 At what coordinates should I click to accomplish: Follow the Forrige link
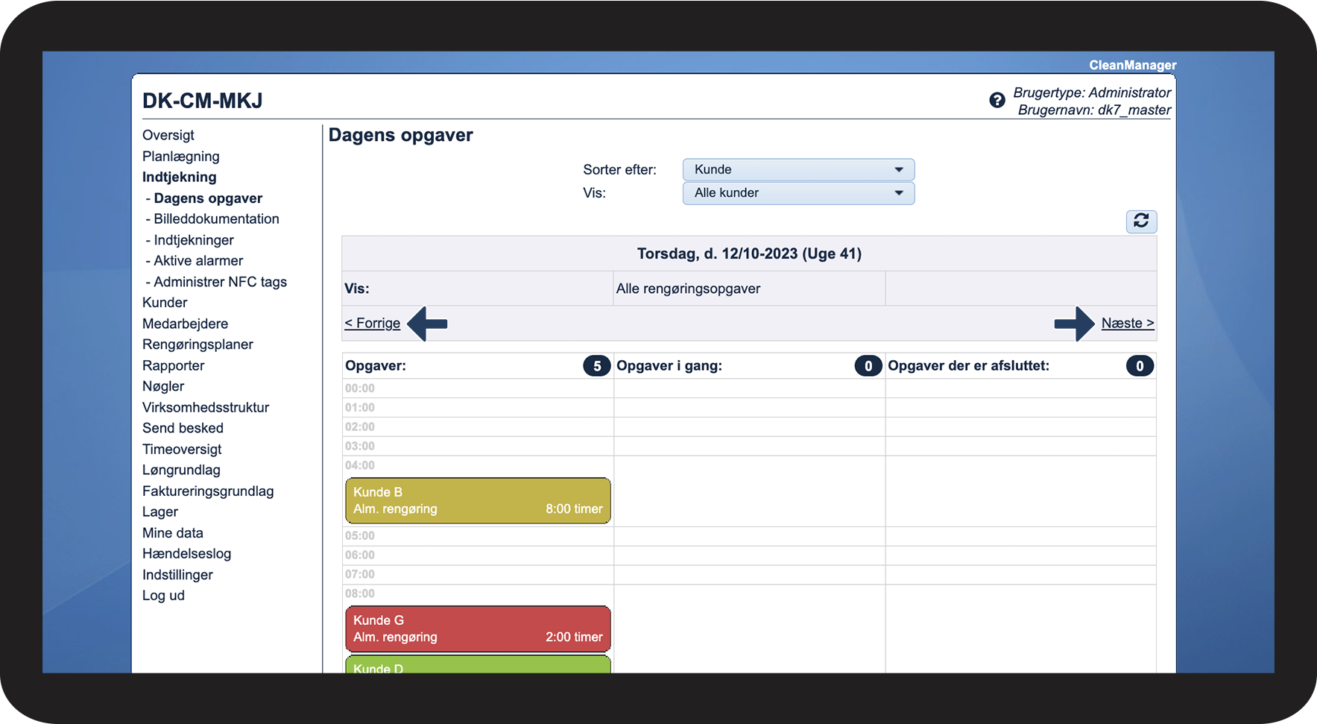(x=373, y=324)
